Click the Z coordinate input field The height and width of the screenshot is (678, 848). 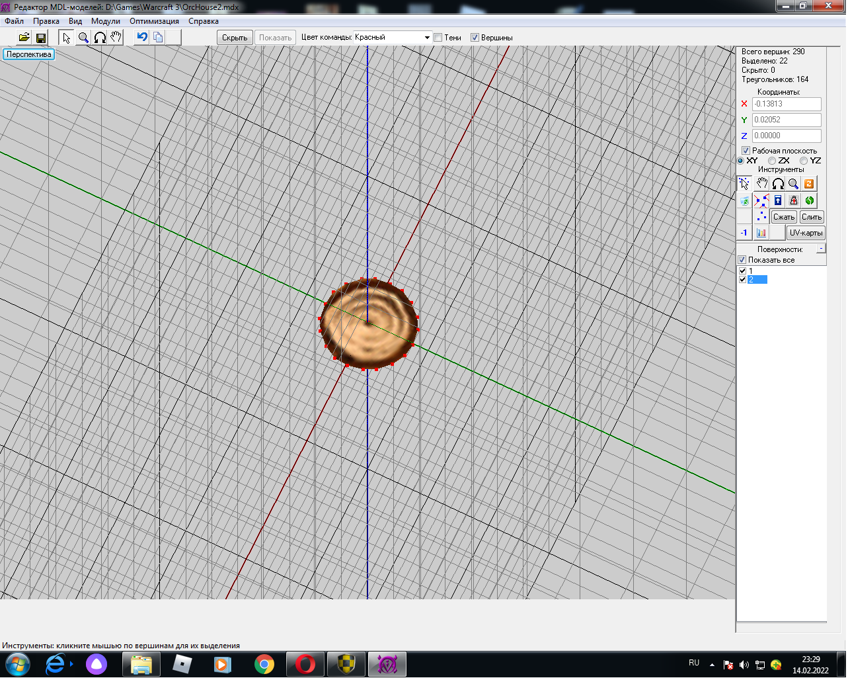pos(787,136)
